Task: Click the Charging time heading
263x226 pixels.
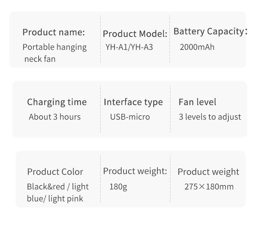Action: pos(57,102)
